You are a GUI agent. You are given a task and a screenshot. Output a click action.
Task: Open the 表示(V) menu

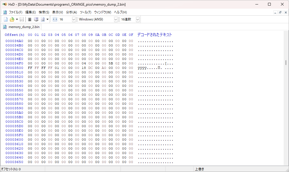57,12
